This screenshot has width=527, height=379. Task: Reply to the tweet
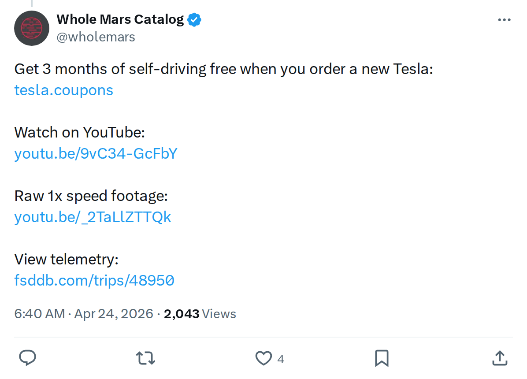click(28, 358)
